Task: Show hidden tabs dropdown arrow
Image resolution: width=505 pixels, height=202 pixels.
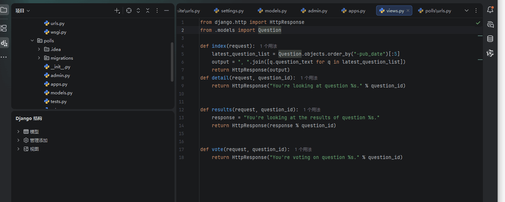Action: pyautogui.click(x=467, y=11)
